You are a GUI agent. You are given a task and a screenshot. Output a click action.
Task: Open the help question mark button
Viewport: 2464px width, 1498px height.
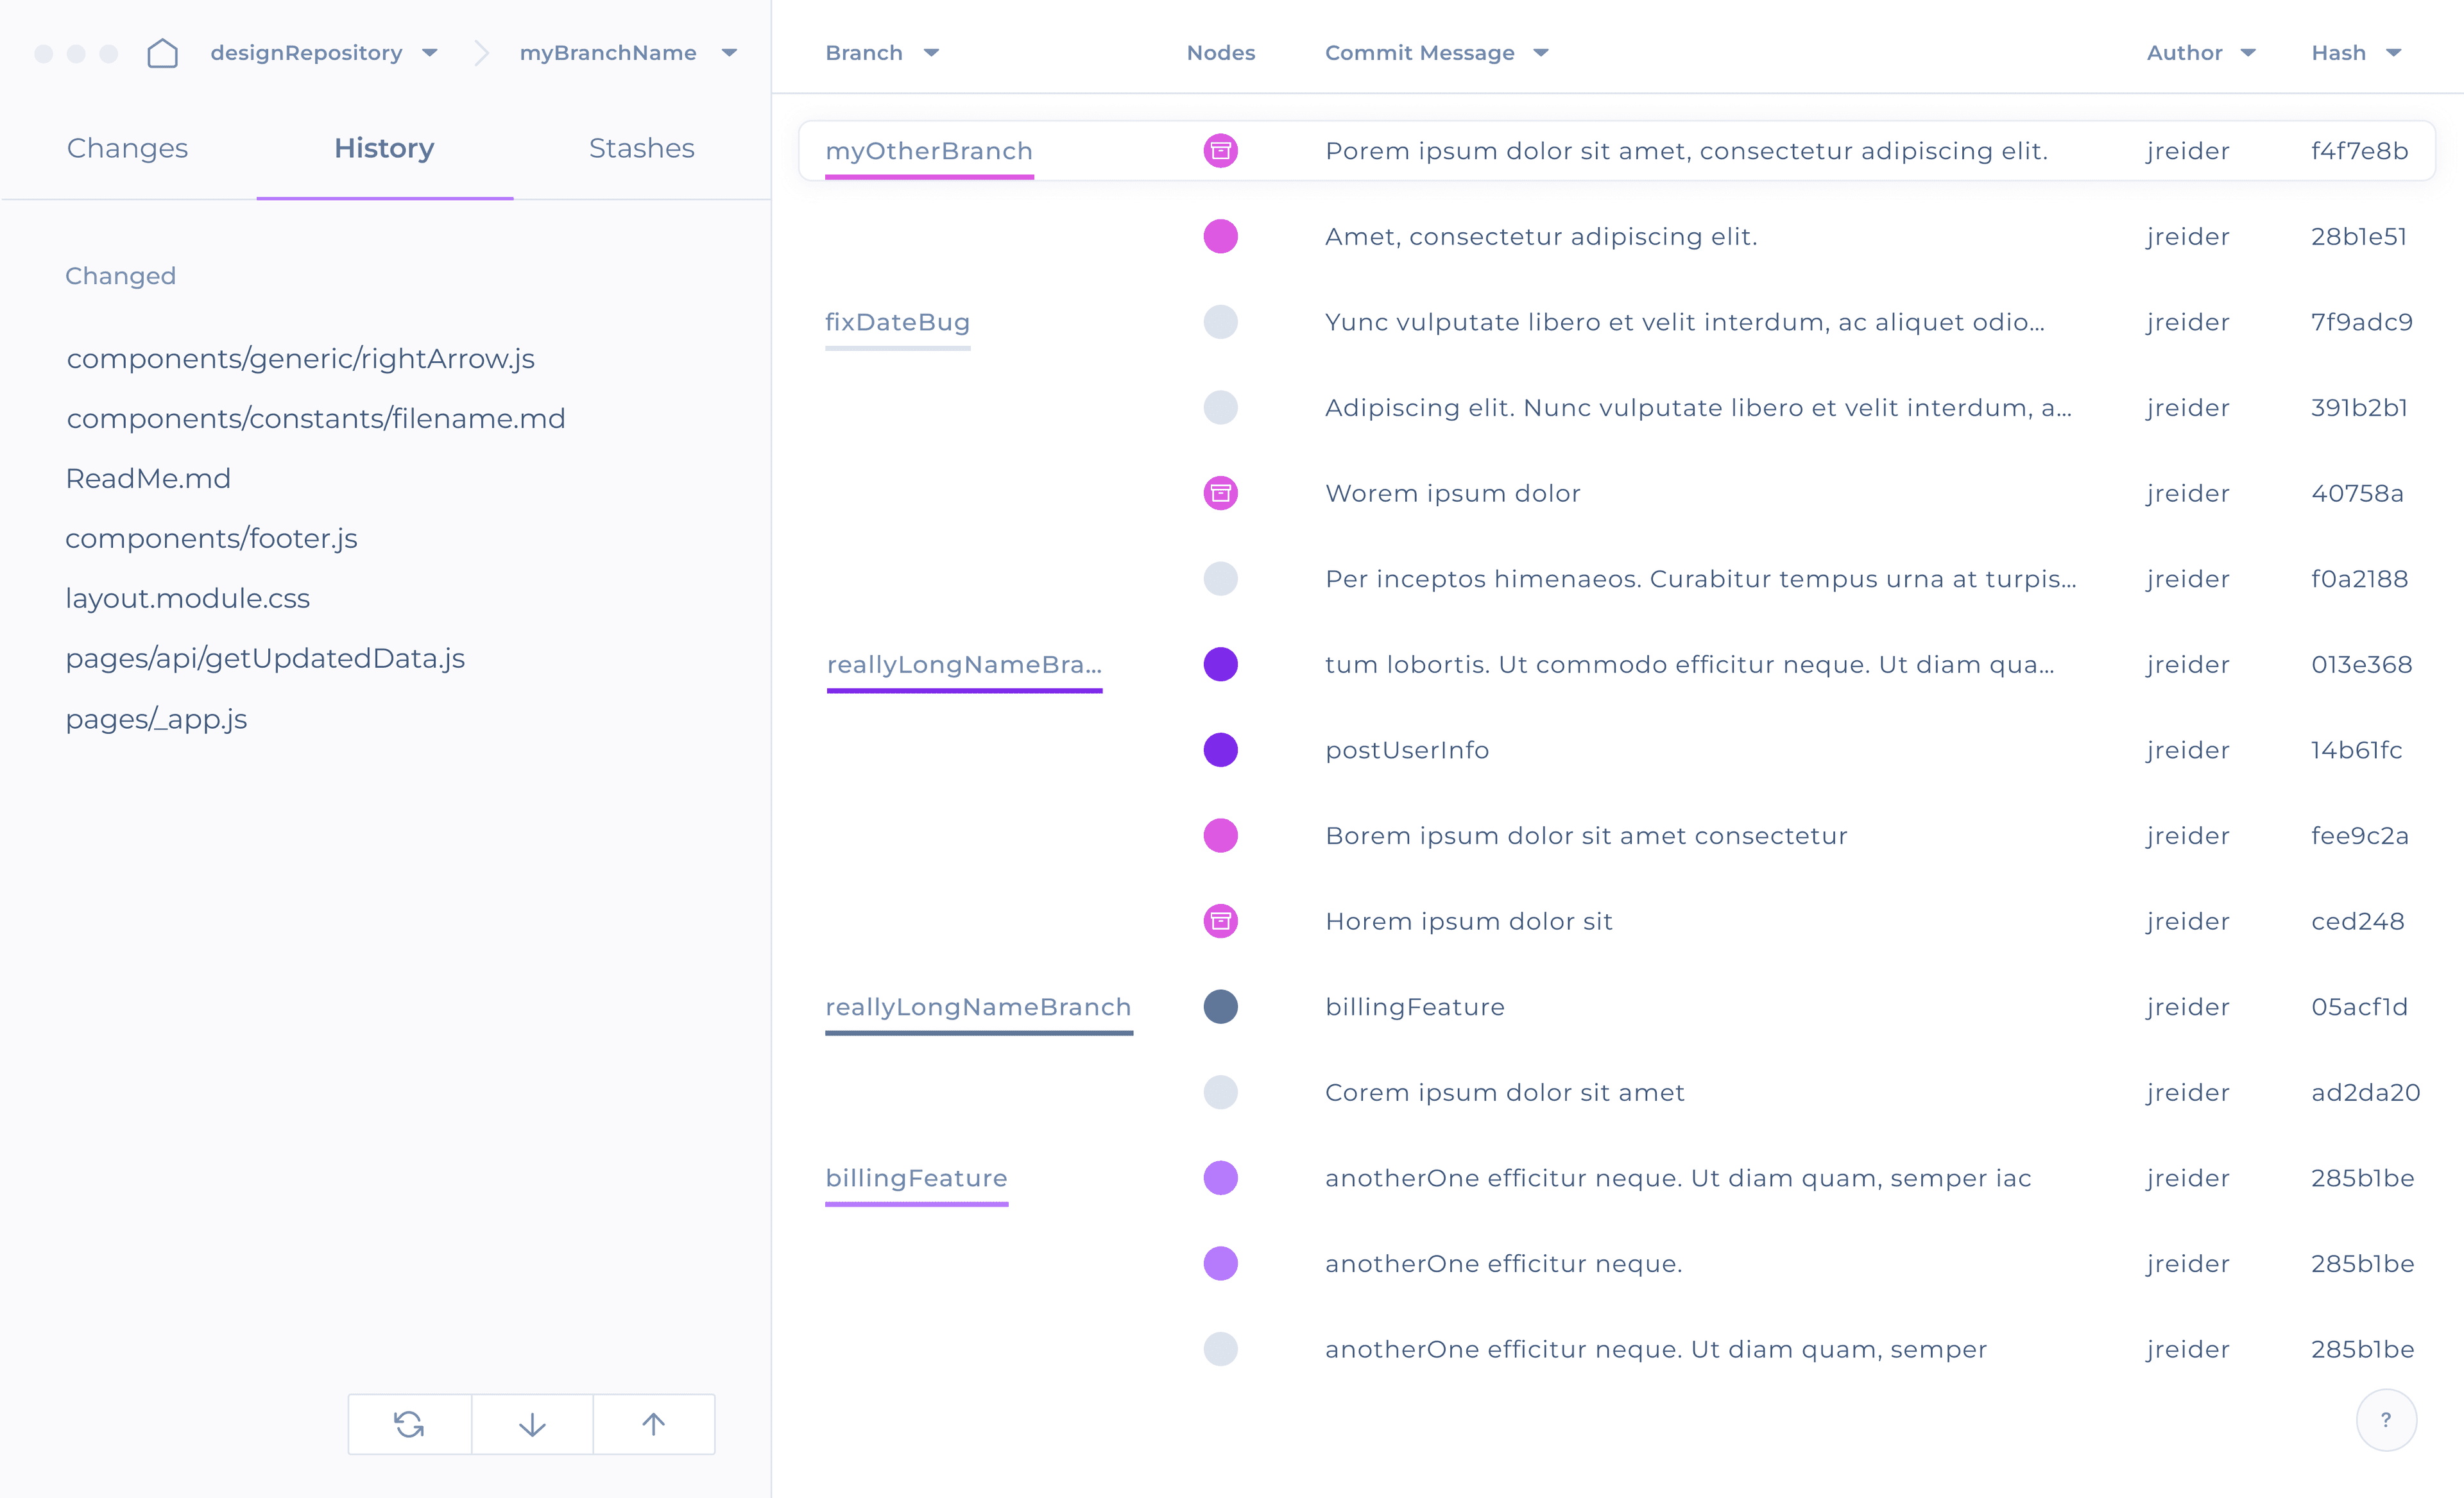[2386, 1419]
